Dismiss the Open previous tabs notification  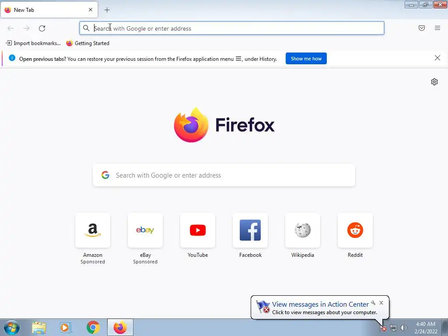coord(437,58)
